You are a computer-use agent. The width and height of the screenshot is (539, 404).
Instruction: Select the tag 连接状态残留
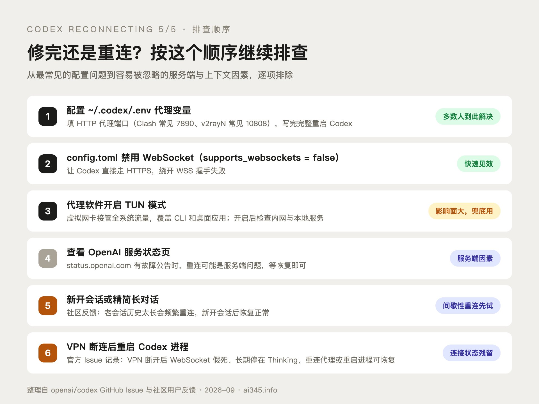(471, 353)
